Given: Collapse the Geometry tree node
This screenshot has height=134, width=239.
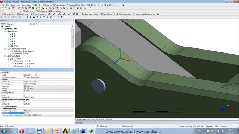Looking at the screenshot, I should click(x=5, y=31).
